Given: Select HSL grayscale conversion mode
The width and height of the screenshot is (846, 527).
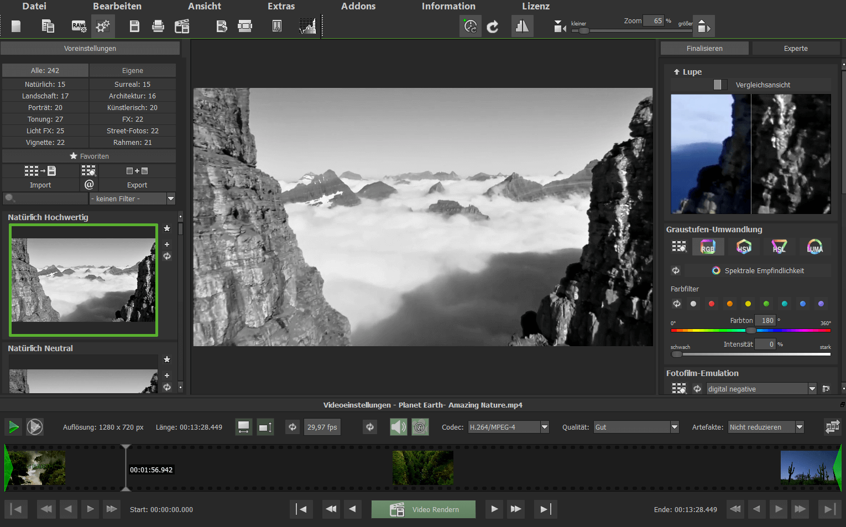Looking at the screenshot, I should click(x=779, y=247).
